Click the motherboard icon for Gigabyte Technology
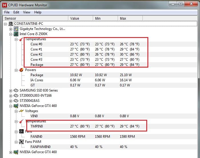This screenshot has width=200, height=158. click(16, 29)
